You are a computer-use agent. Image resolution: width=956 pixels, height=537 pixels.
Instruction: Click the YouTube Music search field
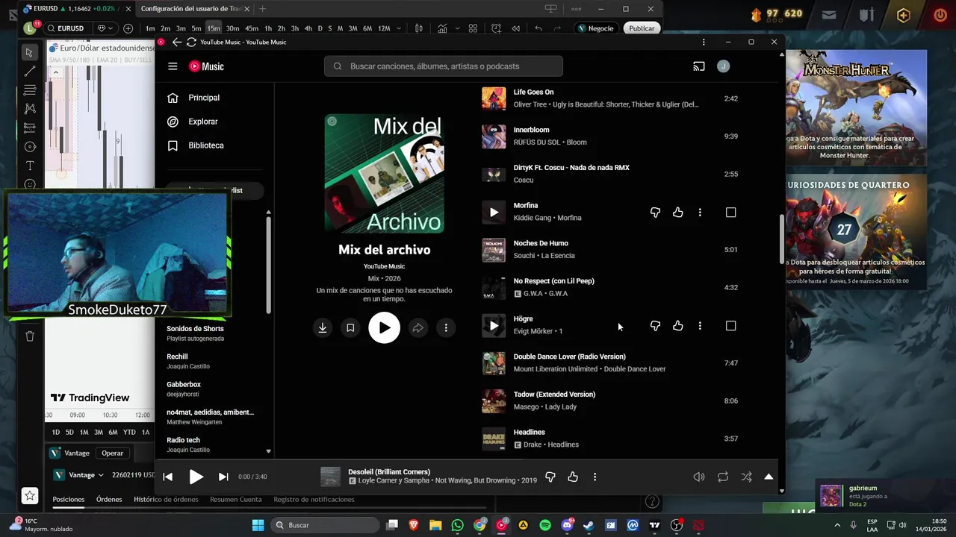coord(444,66)
